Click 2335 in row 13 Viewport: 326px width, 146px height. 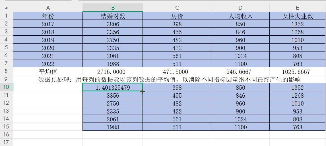tap(113, 111)
